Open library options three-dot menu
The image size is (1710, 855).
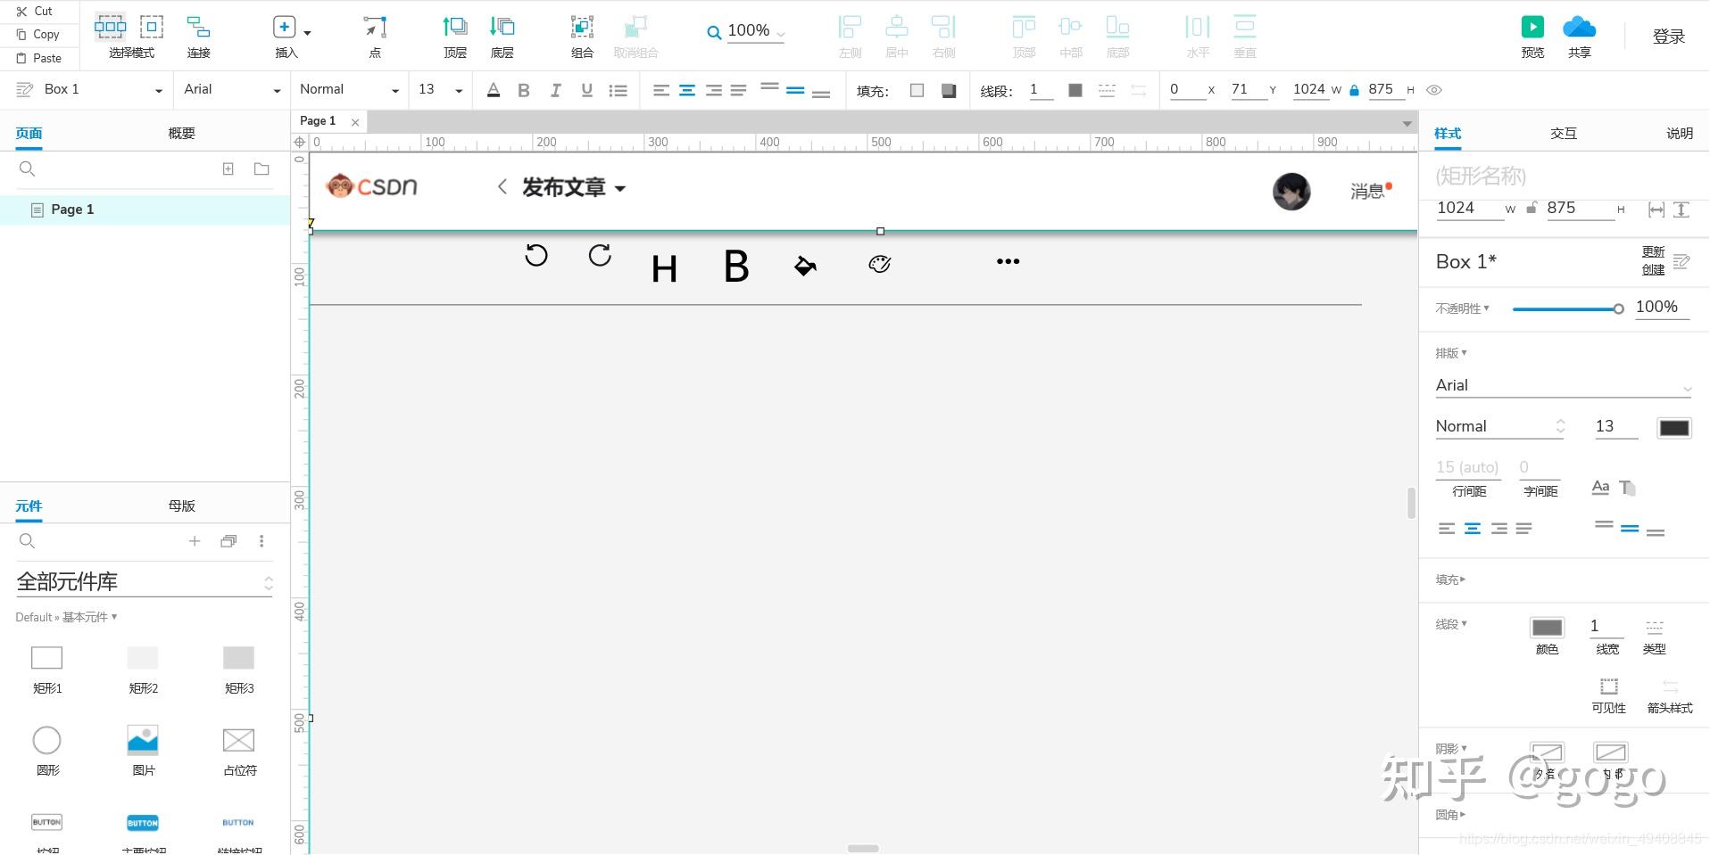[x=261, y=541]
